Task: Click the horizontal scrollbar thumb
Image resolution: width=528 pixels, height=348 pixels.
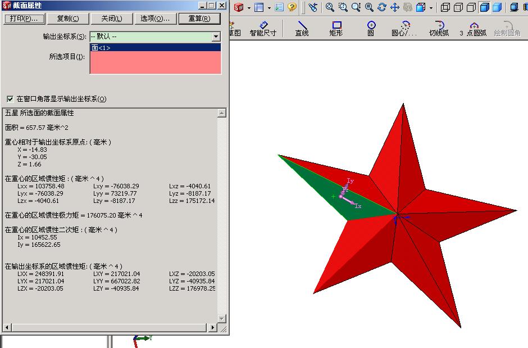Action: point(109,327)
